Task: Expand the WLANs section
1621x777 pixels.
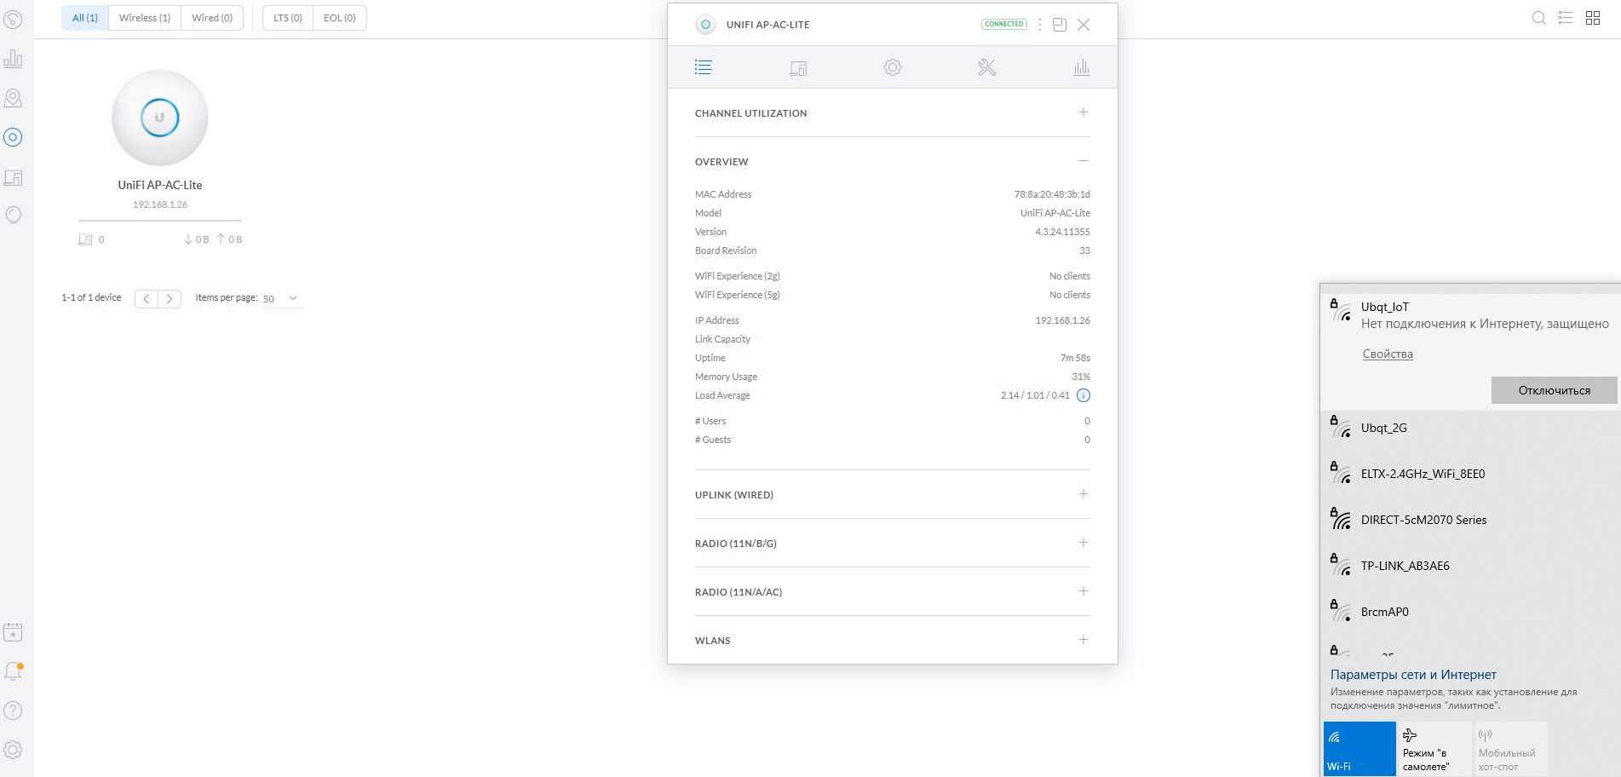Action: pos(1084,640)
